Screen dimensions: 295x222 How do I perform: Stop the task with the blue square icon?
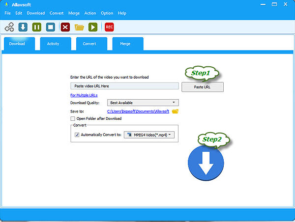(51, 27)
